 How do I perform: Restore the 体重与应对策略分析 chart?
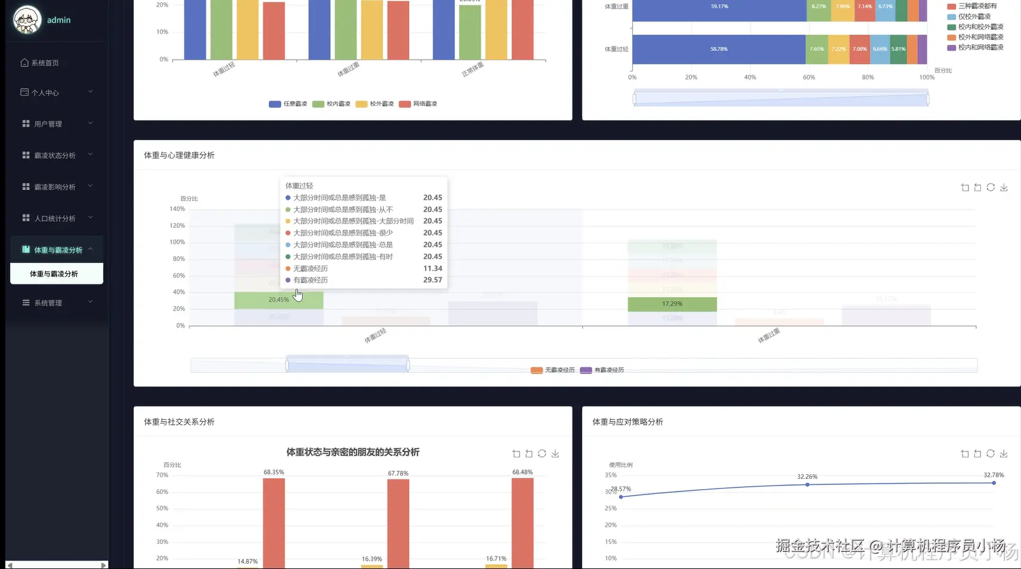[991, 454]
